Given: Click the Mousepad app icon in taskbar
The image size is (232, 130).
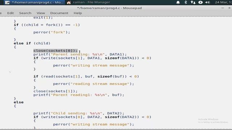Looking at the screenshot, I should tap(7, 3).
